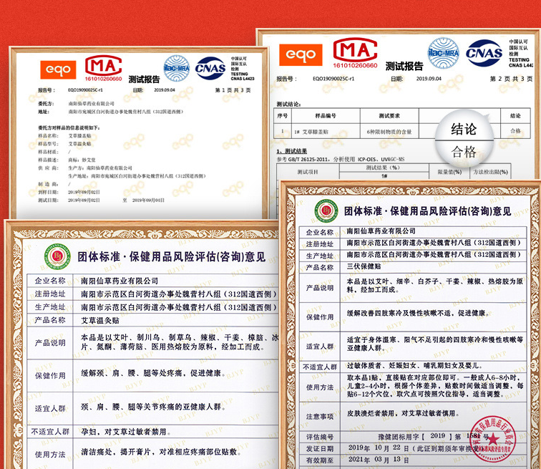Click 委托方 value 南阳仙草药业有限公司 on page 1 report
Image resolution: width=541 pixels, height=469 pixels.
click(x=91, y=104)
